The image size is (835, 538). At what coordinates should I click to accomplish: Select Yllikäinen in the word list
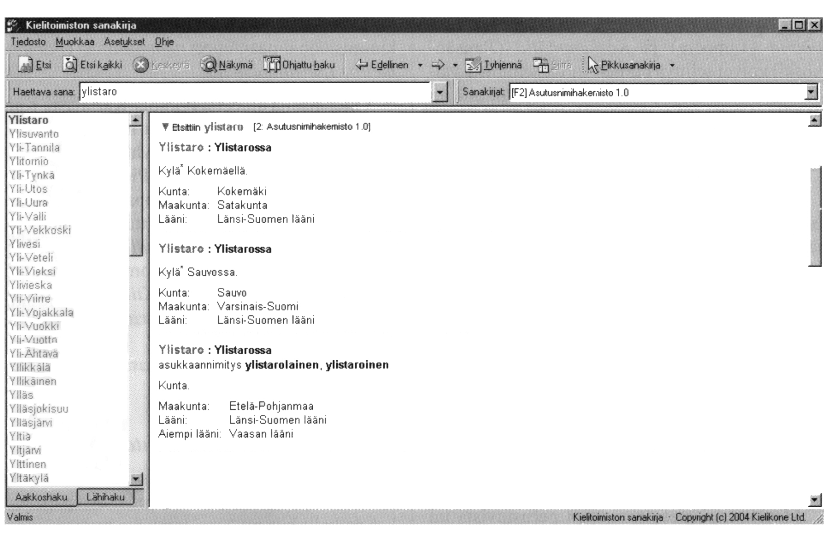point(33,381)
